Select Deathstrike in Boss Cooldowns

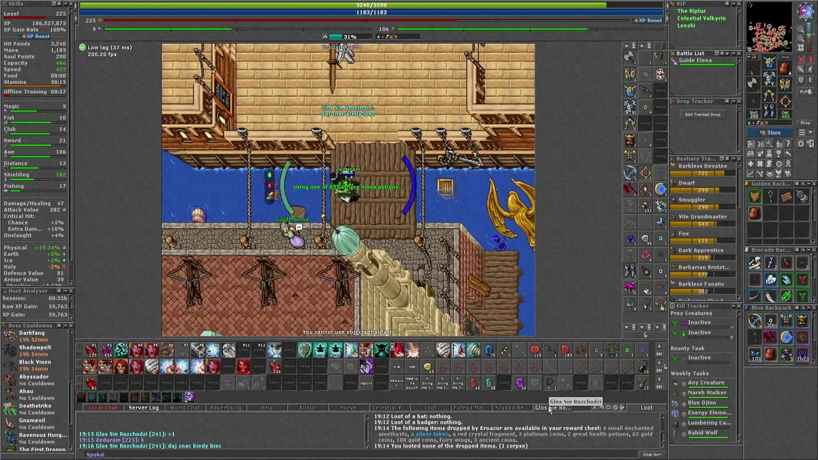[36, 409]
